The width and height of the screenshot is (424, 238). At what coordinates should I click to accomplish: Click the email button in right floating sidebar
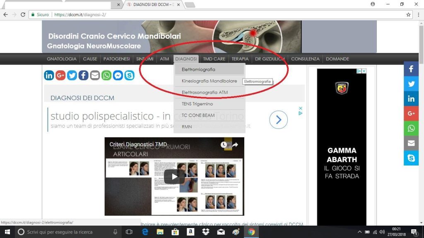point(411,143)
